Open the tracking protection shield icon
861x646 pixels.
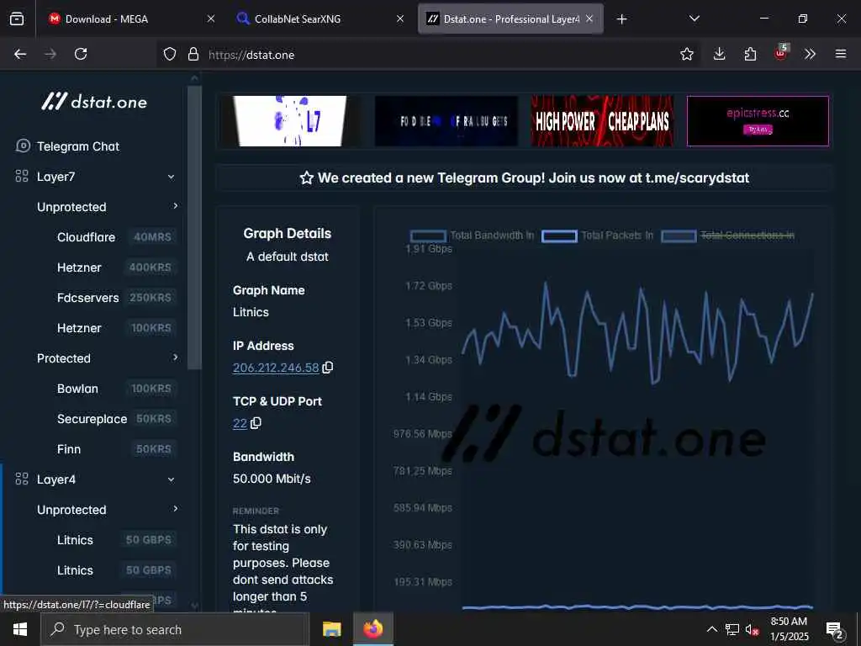click(170, 54)
